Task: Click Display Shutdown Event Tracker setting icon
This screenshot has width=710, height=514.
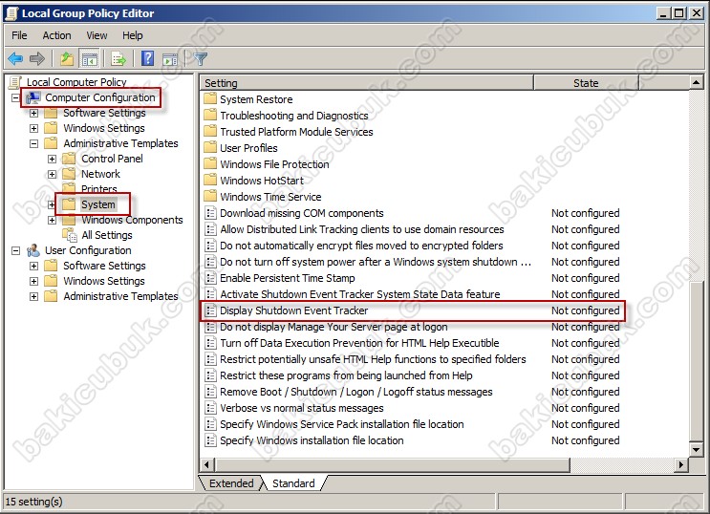Action: [x=210, y=311]
